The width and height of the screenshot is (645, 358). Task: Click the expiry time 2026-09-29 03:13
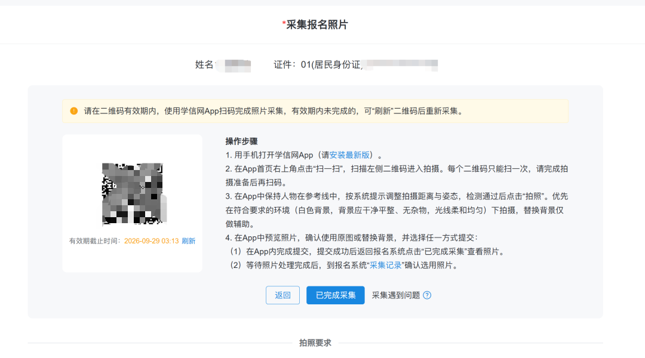coord(151,241)
